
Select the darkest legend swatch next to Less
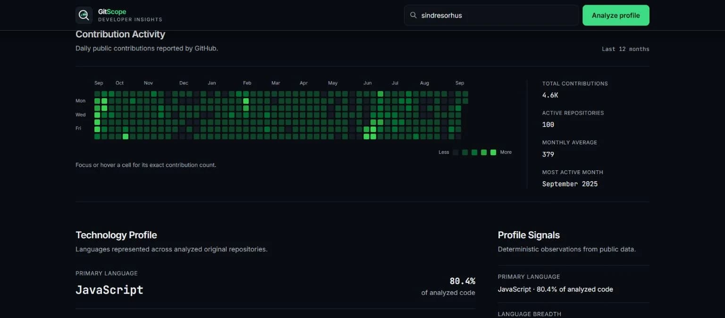coord(455,152)
